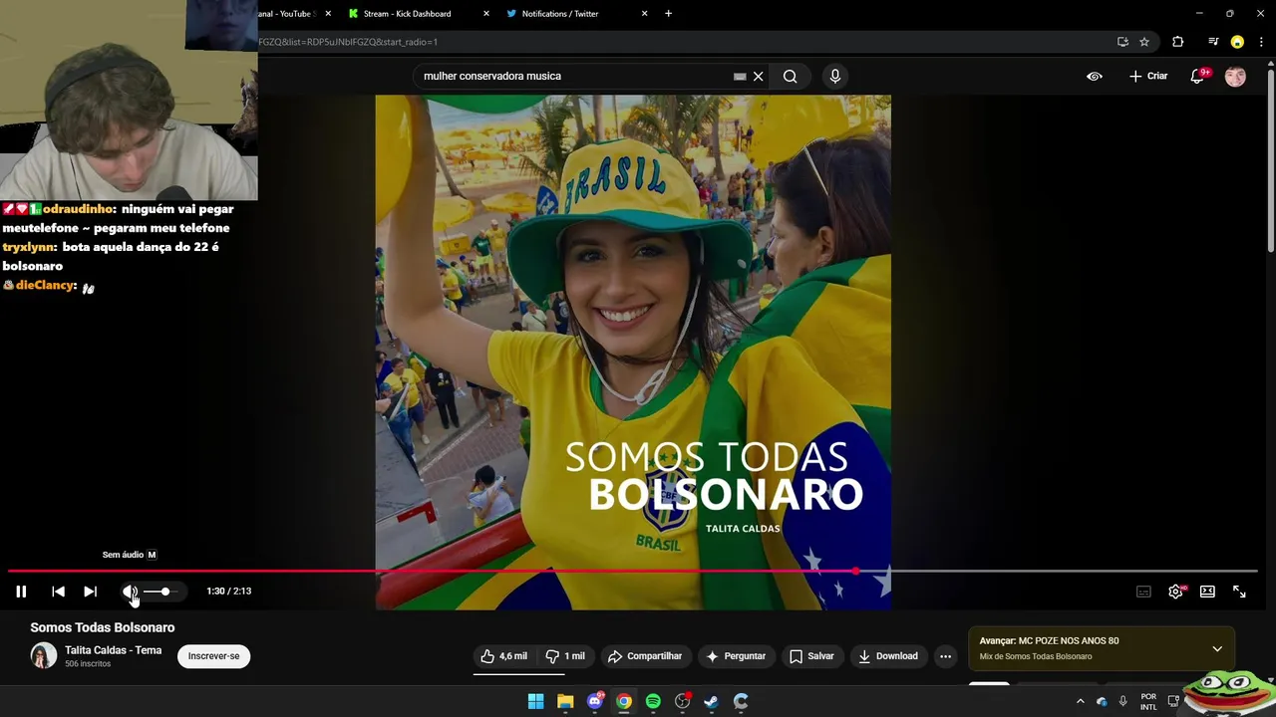This screenshot has height=717, width=1276.
Task: Click the video title Somos Todas Bolsonaro
Action: [x=103, y=627]
